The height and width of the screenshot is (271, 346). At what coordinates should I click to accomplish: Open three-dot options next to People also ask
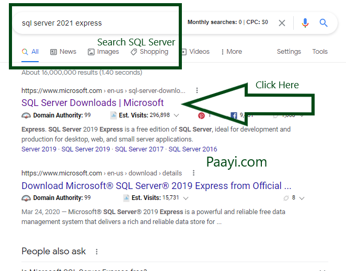point(96,252)
